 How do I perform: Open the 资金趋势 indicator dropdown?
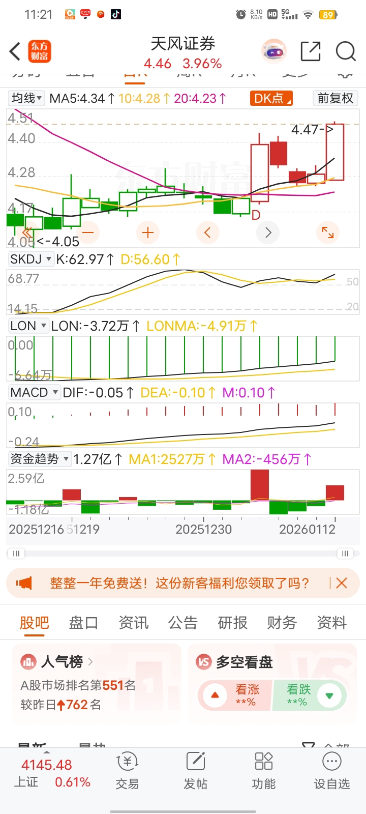coord(39,459)
